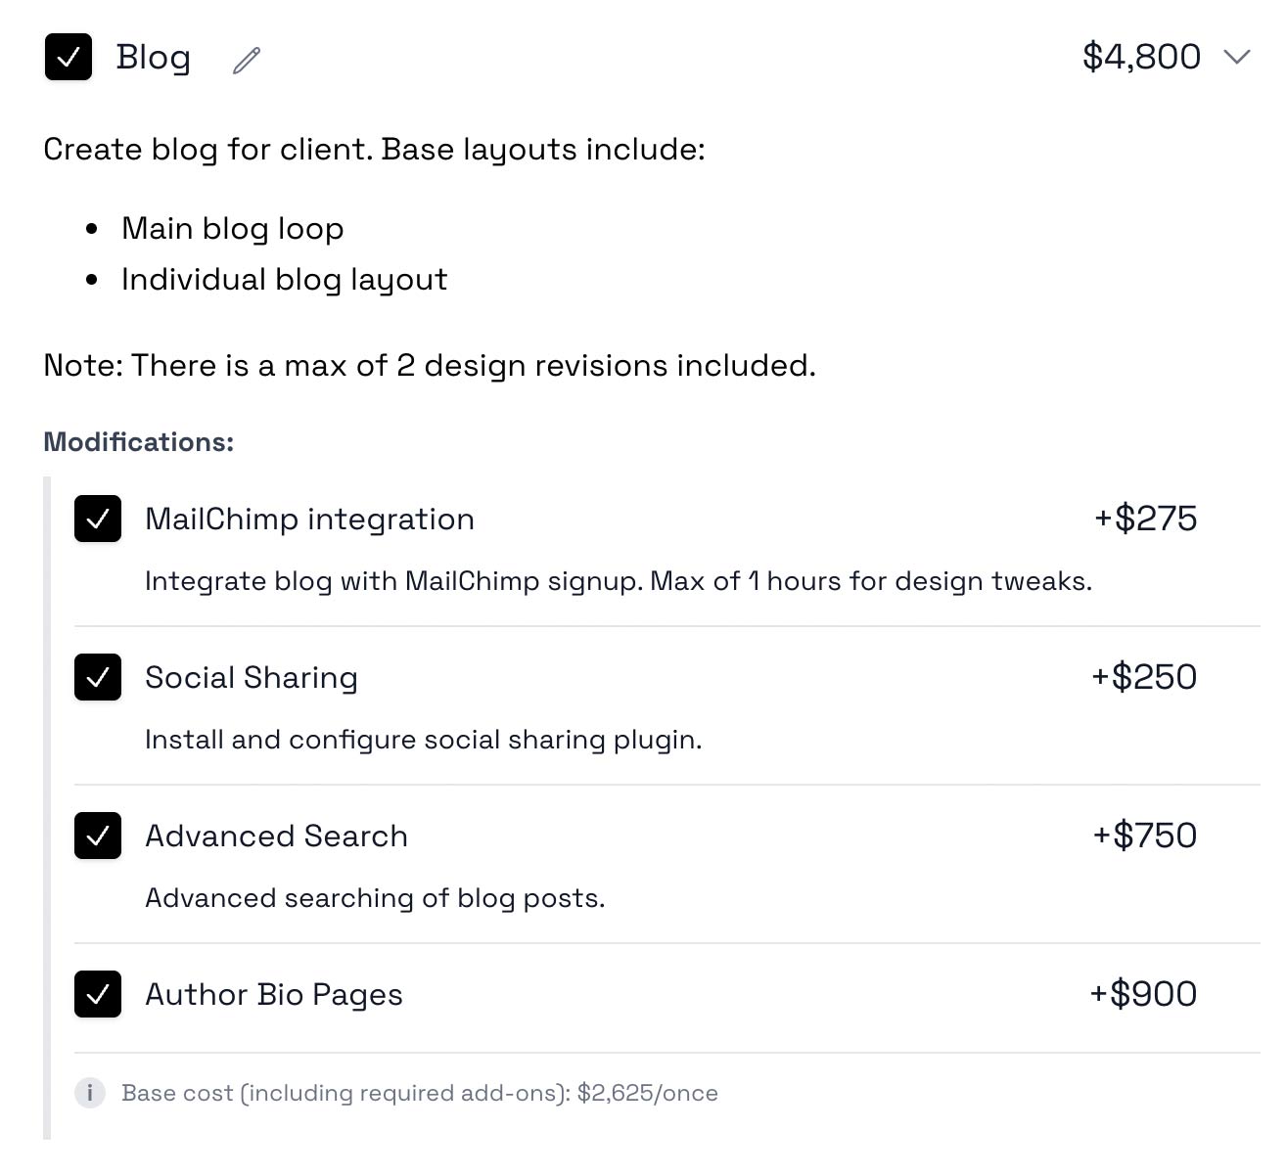Click the Blog title text
The image size is (1286, 1176).
(153, 57)
